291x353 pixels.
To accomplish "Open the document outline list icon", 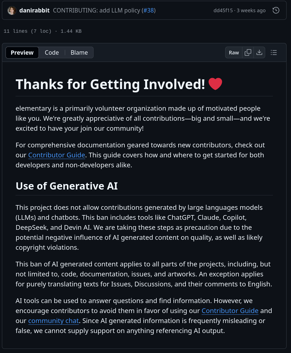I will tap(274, 52).
